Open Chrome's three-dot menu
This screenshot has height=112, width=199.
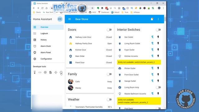(x=163, y=8)
